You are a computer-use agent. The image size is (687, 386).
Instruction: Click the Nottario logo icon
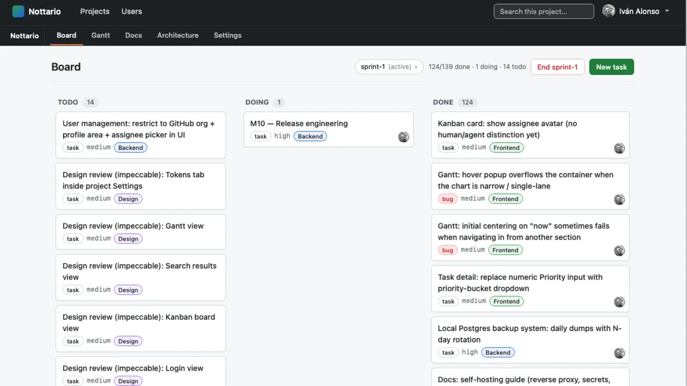click(18, 11)
